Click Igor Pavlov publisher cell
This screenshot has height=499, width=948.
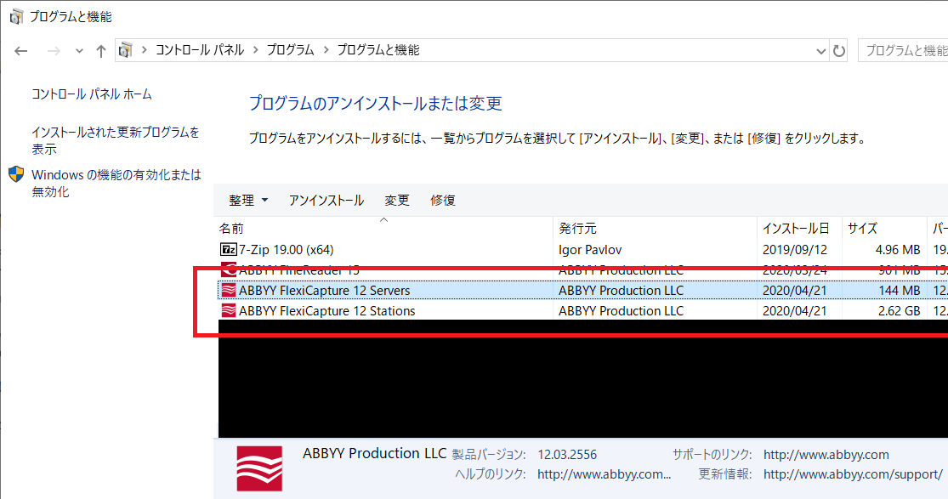click(590, 250)
